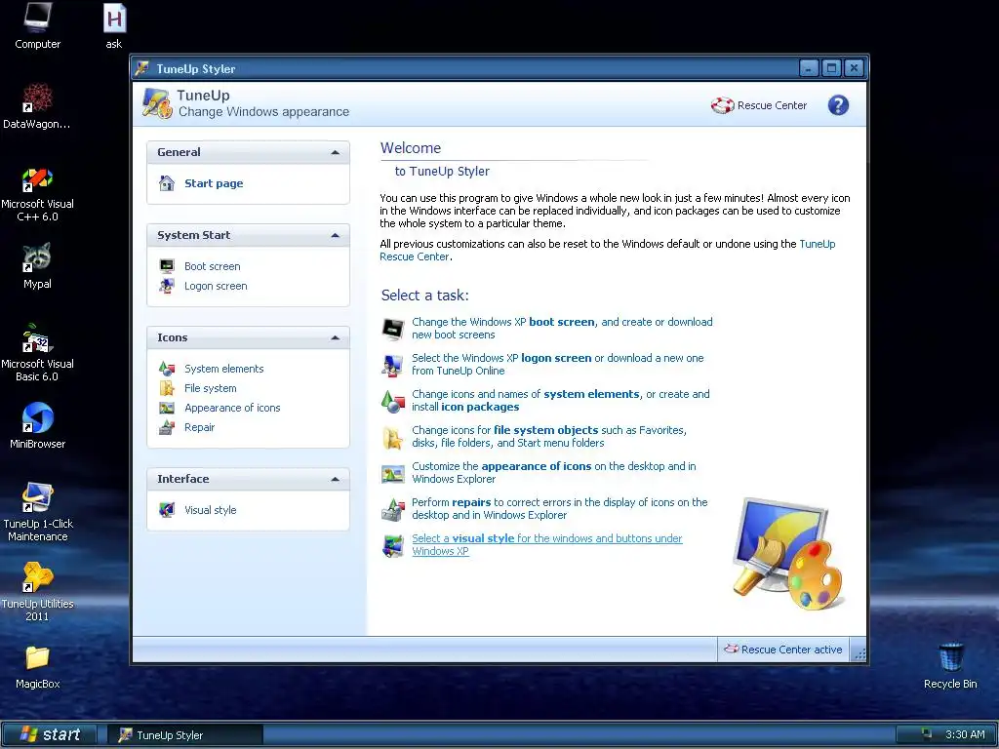Click the TuneUp Styler taskbar button
Viewport: 999px width, 749px height.
(x=184, y=735)
